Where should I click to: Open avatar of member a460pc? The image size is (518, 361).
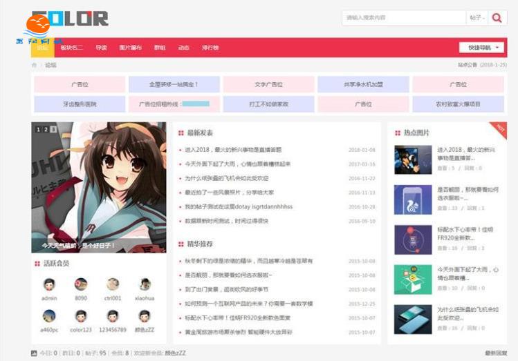pyautogui.click(x=49, y=316)
